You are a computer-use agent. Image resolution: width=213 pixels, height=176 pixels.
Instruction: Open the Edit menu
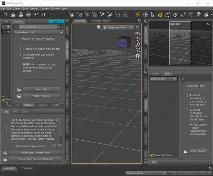pos(9,9)
